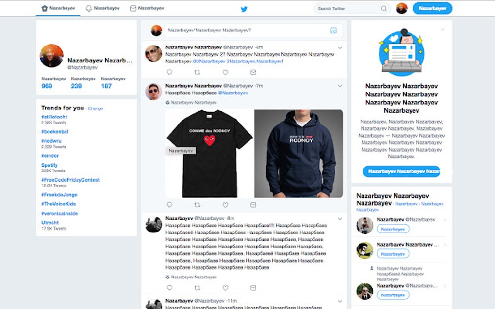Open the COMME des RODNOY t-shirt image

[210, 154]
